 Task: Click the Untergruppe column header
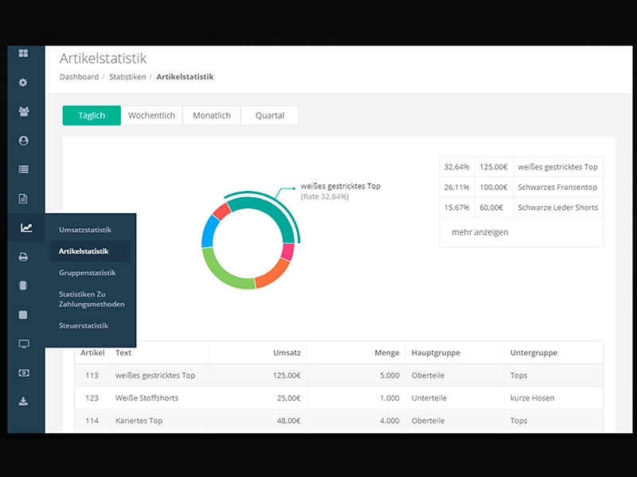[533, 353]
